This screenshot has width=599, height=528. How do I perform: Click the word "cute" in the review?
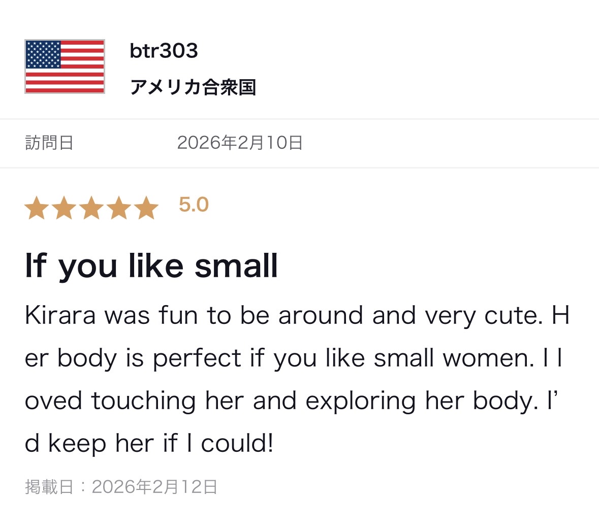point(510,315)
